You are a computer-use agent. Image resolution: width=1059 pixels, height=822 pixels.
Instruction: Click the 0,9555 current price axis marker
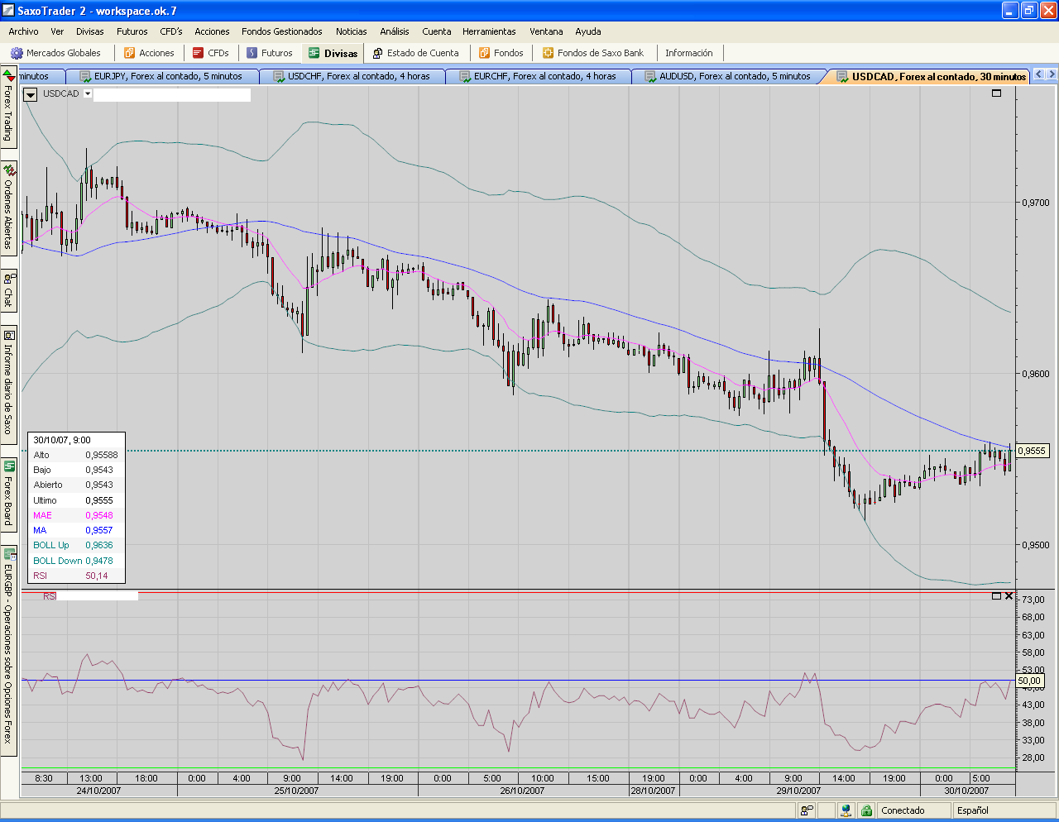pyautogui.click(x=1032, y=451)
